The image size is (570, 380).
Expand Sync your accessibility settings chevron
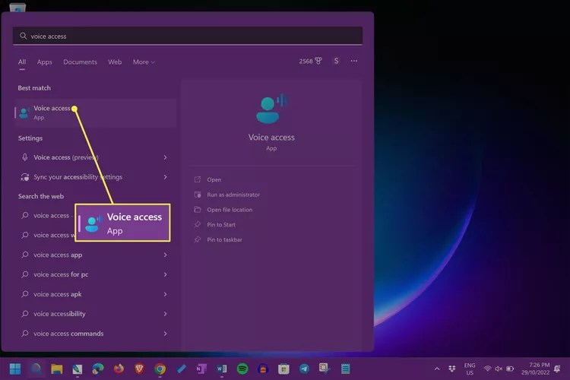165,177
